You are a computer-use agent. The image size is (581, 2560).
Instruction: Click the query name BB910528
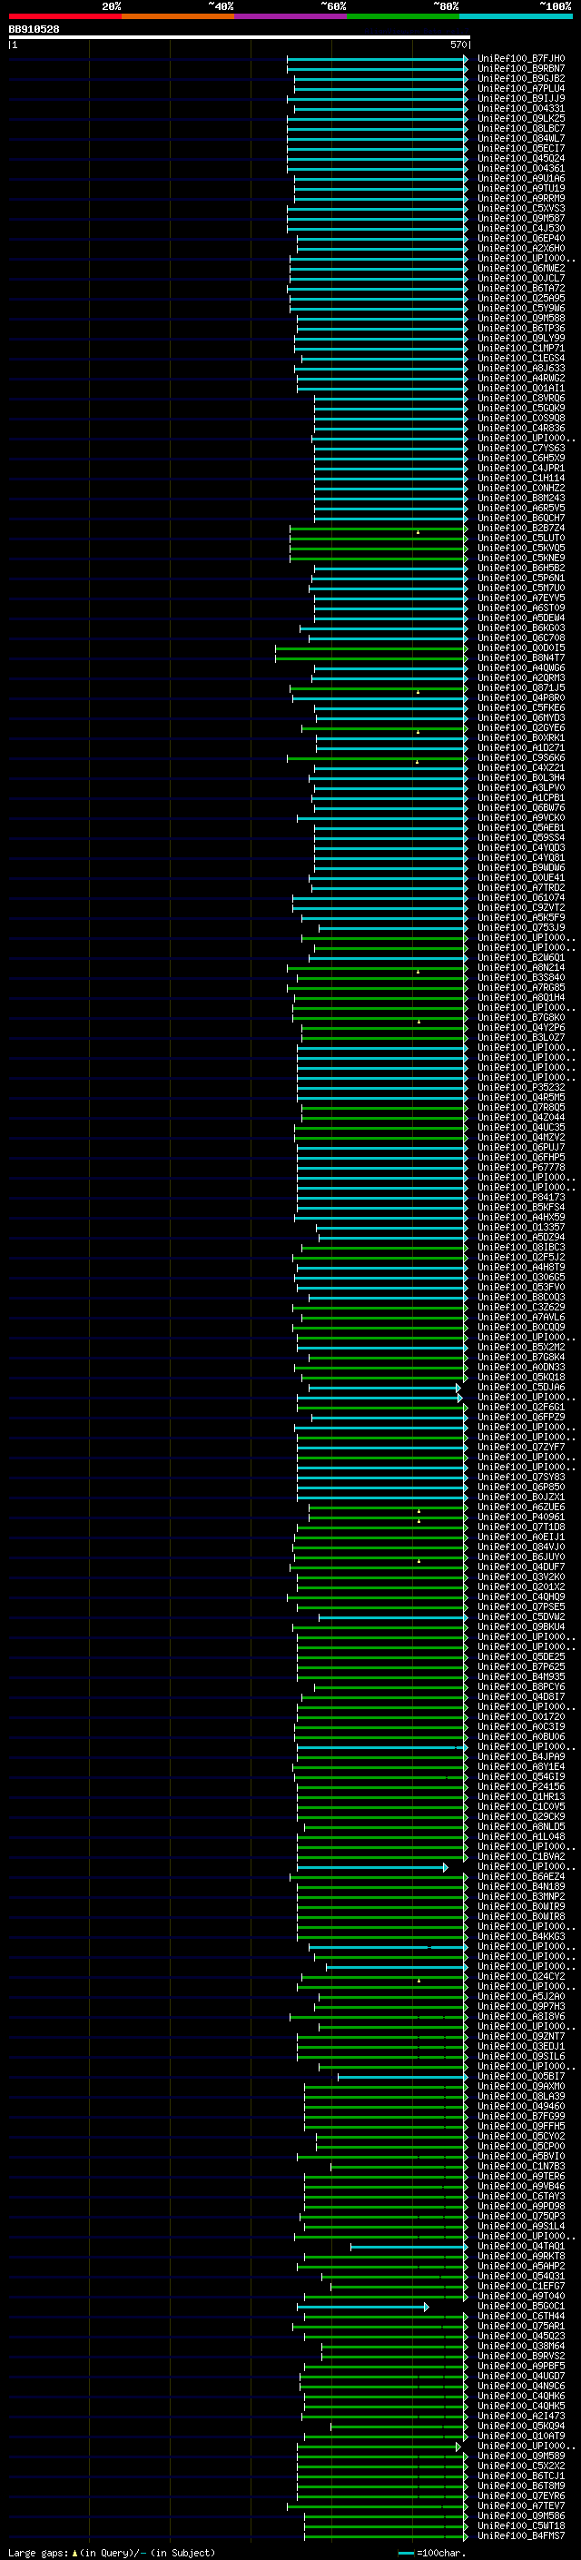coord(34,29)
